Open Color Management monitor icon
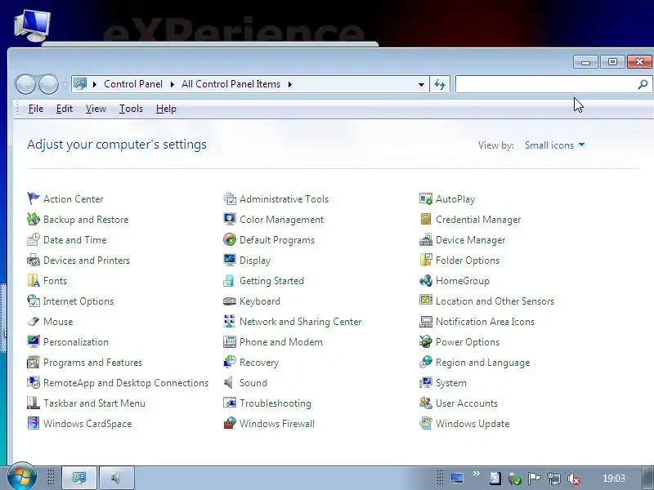This screenshot has width=654, height=490. [x=230, y=219]
